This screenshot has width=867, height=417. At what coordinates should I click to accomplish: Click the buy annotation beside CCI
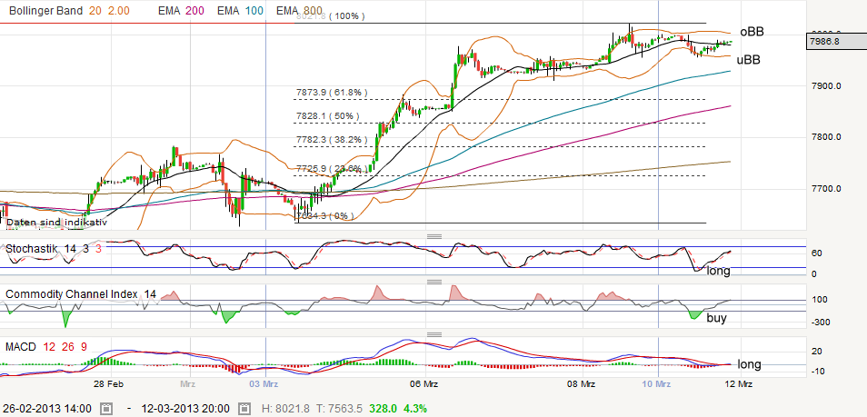click(x=717, y=318)
